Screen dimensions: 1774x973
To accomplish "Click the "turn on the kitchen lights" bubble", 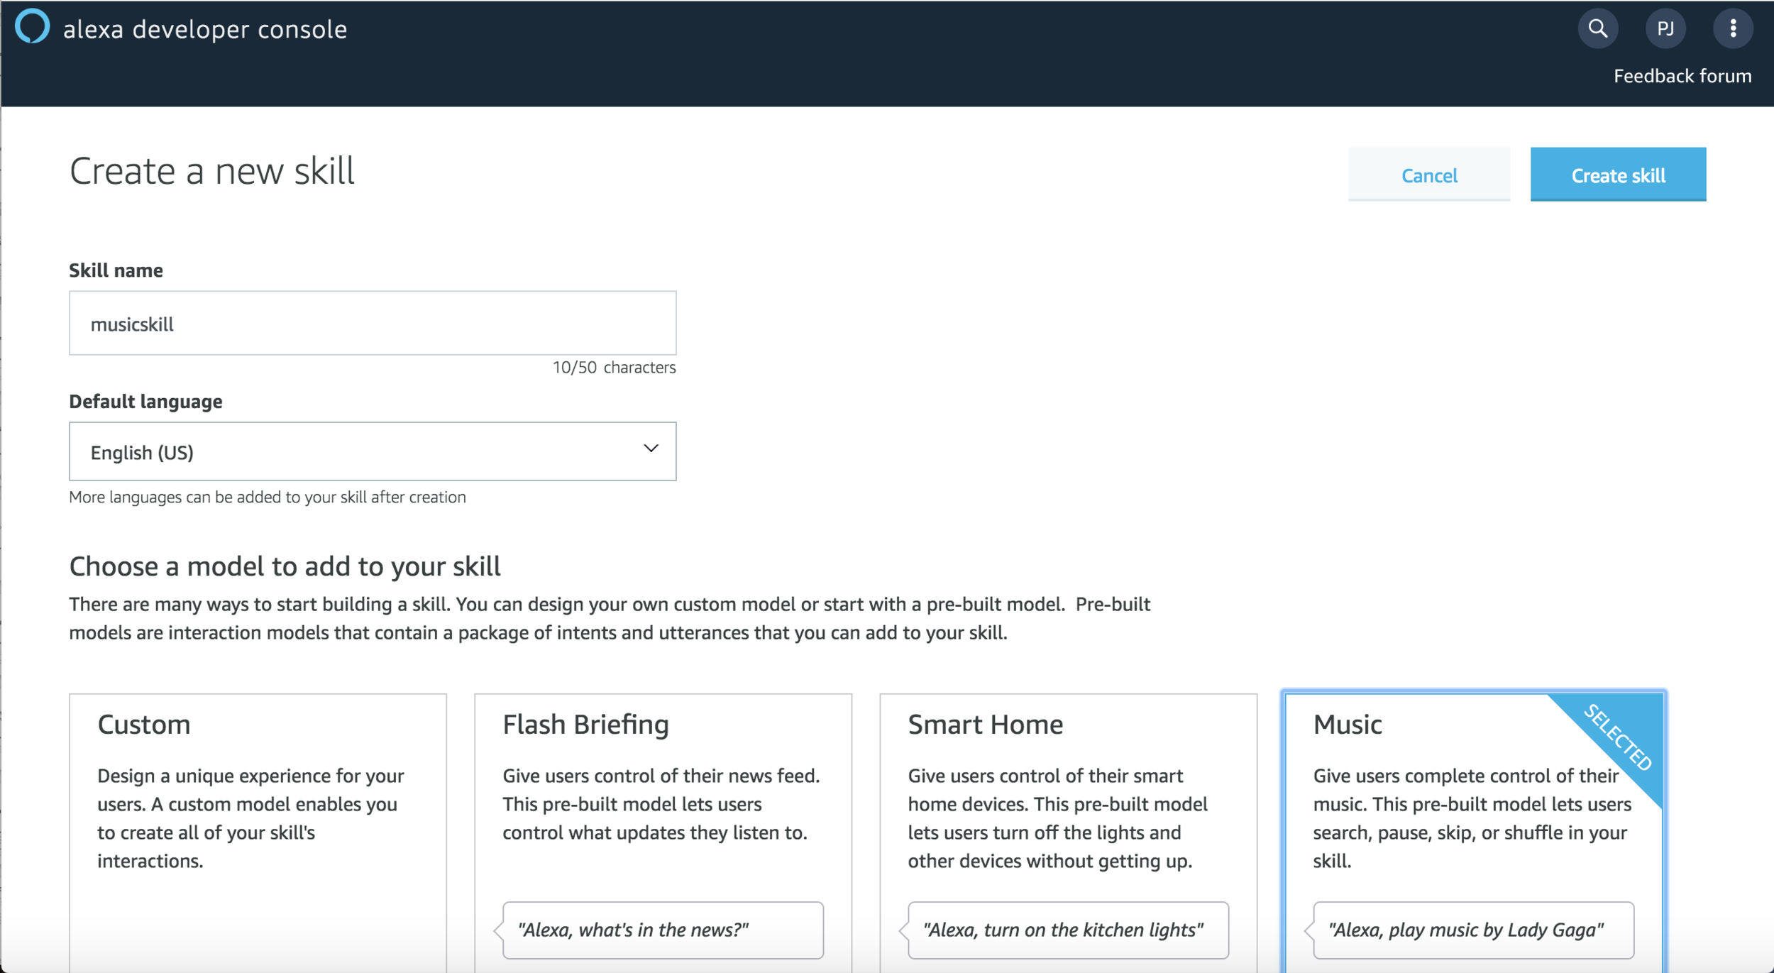I will [1068, 930].
